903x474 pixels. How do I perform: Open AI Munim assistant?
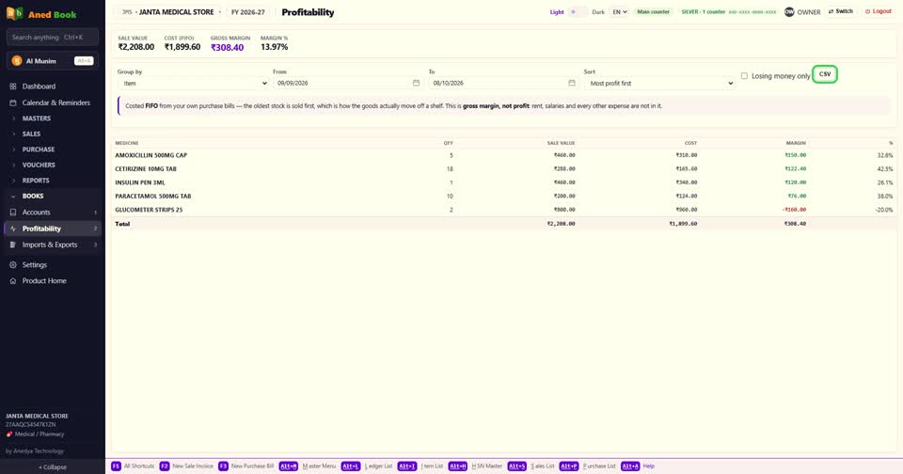pos(53,60)
